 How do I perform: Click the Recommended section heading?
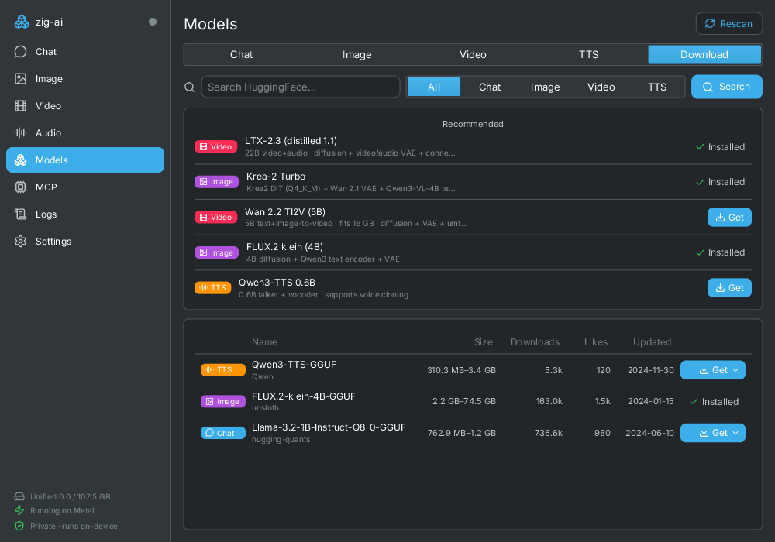(x=473, y=124)
